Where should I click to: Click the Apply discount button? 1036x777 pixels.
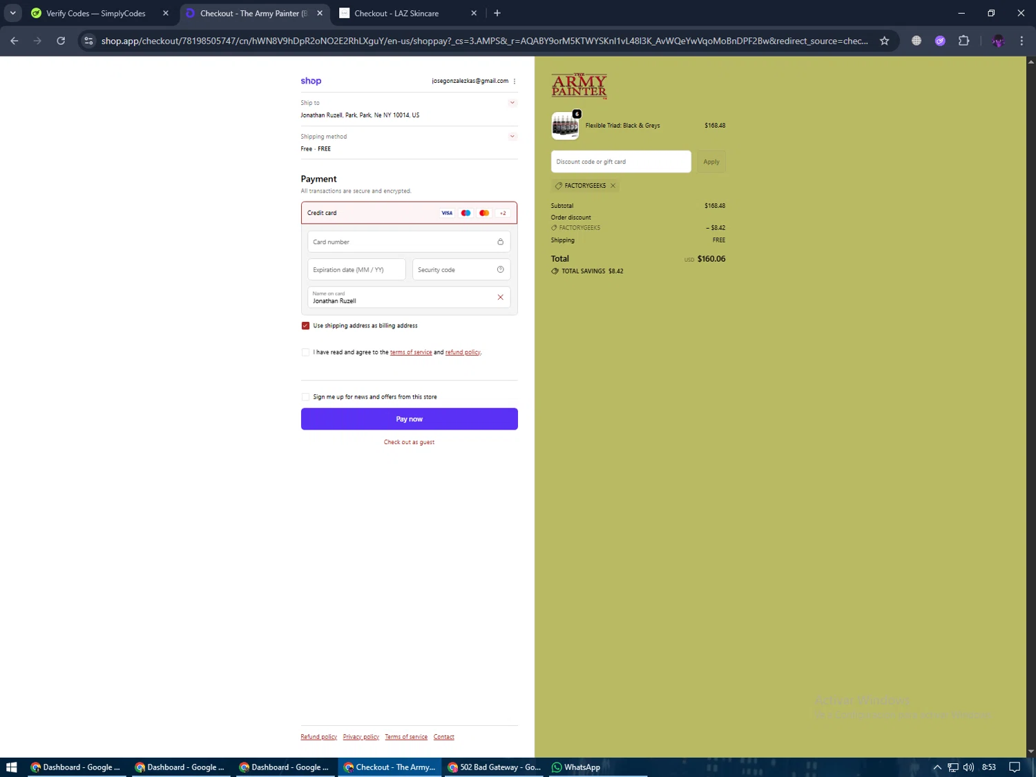click(711, 162)
